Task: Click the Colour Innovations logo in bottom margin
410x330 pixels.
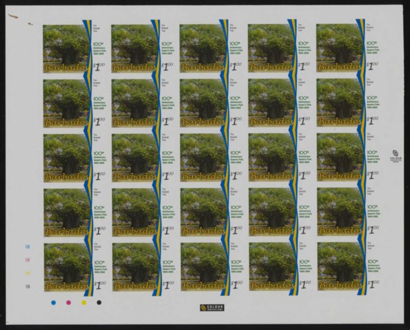Action: (209, 308)
